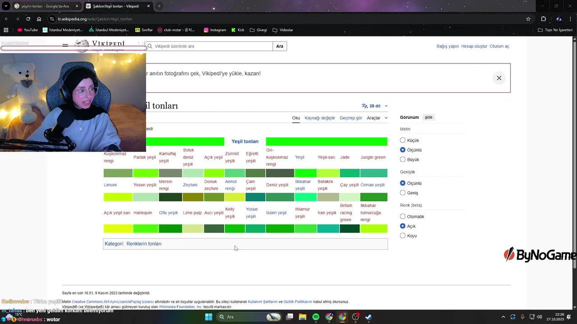
Task: Open the apps grid in bookmarks bar
Action: pos(6,30)
